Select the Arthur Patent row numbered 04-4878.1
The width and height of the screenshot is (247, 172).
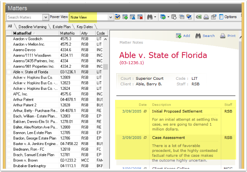tap(54, 99)
